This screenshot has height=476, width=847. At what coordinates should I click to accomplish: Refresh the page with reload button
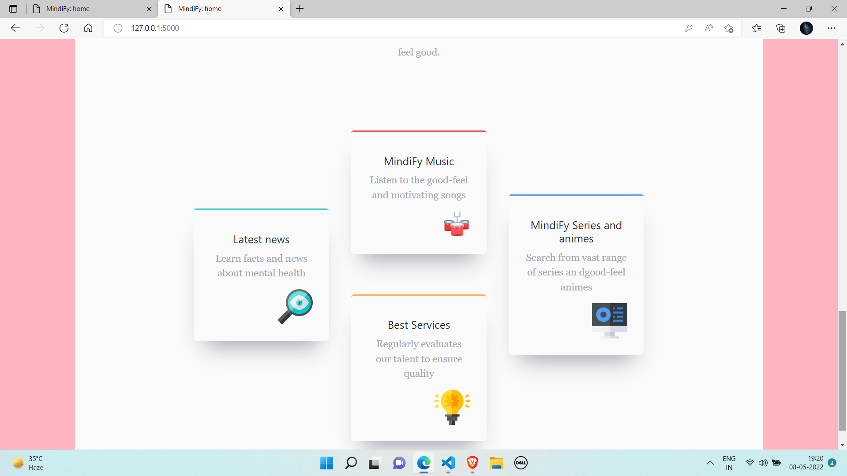[64, 28]
